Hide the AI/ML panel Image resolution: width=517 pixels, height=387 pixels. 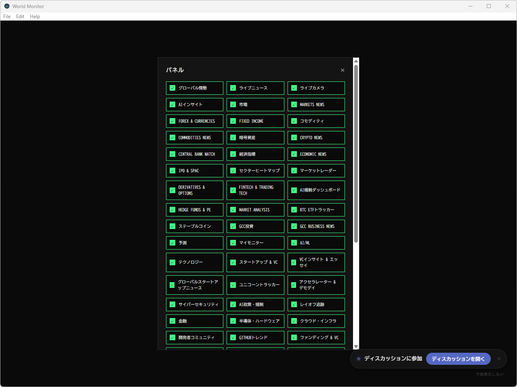[x=294, y=243]
